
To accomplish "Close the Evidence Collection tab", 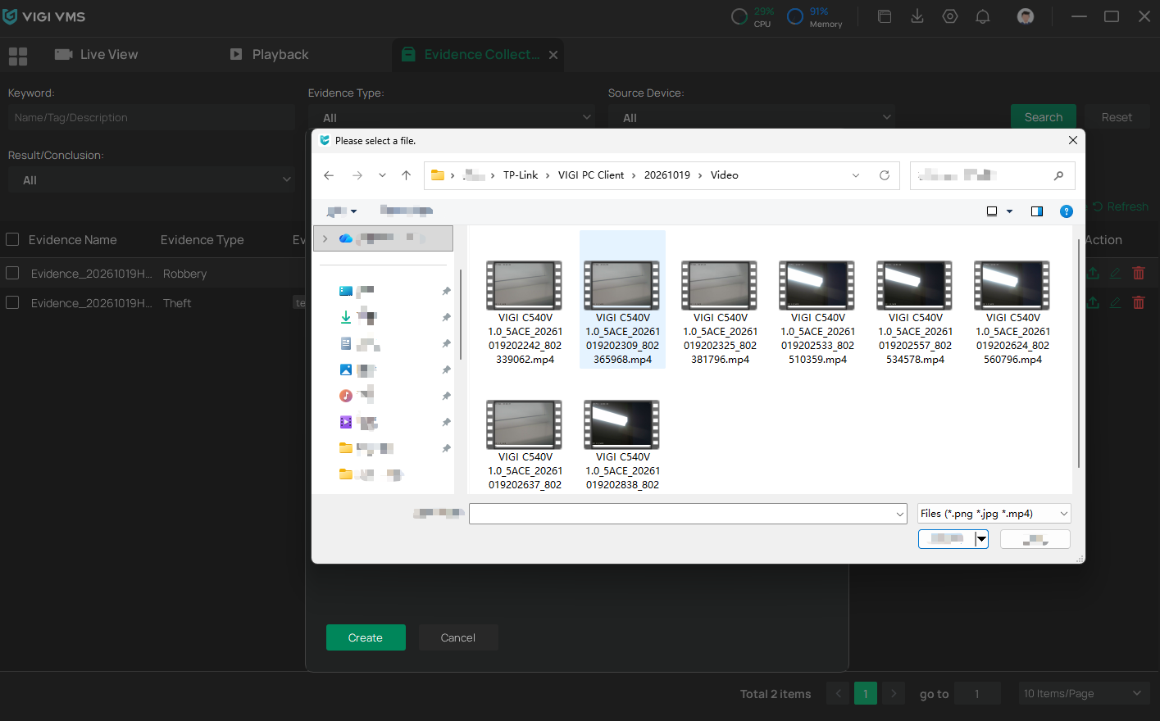I will [553, 55].
